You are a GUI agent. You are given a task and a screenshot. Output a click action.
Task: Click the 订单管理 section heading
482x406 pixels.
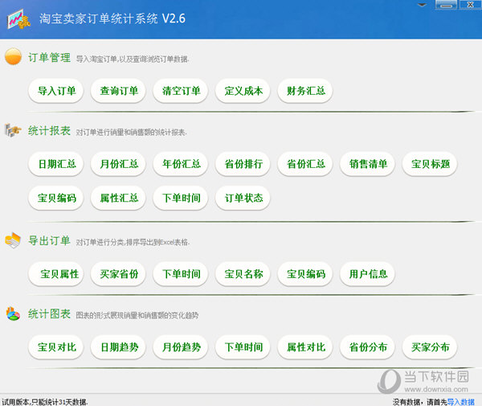(x=50, y=58)
